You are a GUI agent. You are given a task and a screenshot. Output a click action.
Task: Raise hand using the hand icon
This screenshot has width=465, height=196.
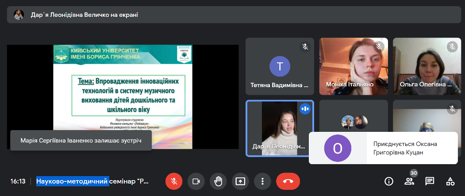[x=218, y=181]
